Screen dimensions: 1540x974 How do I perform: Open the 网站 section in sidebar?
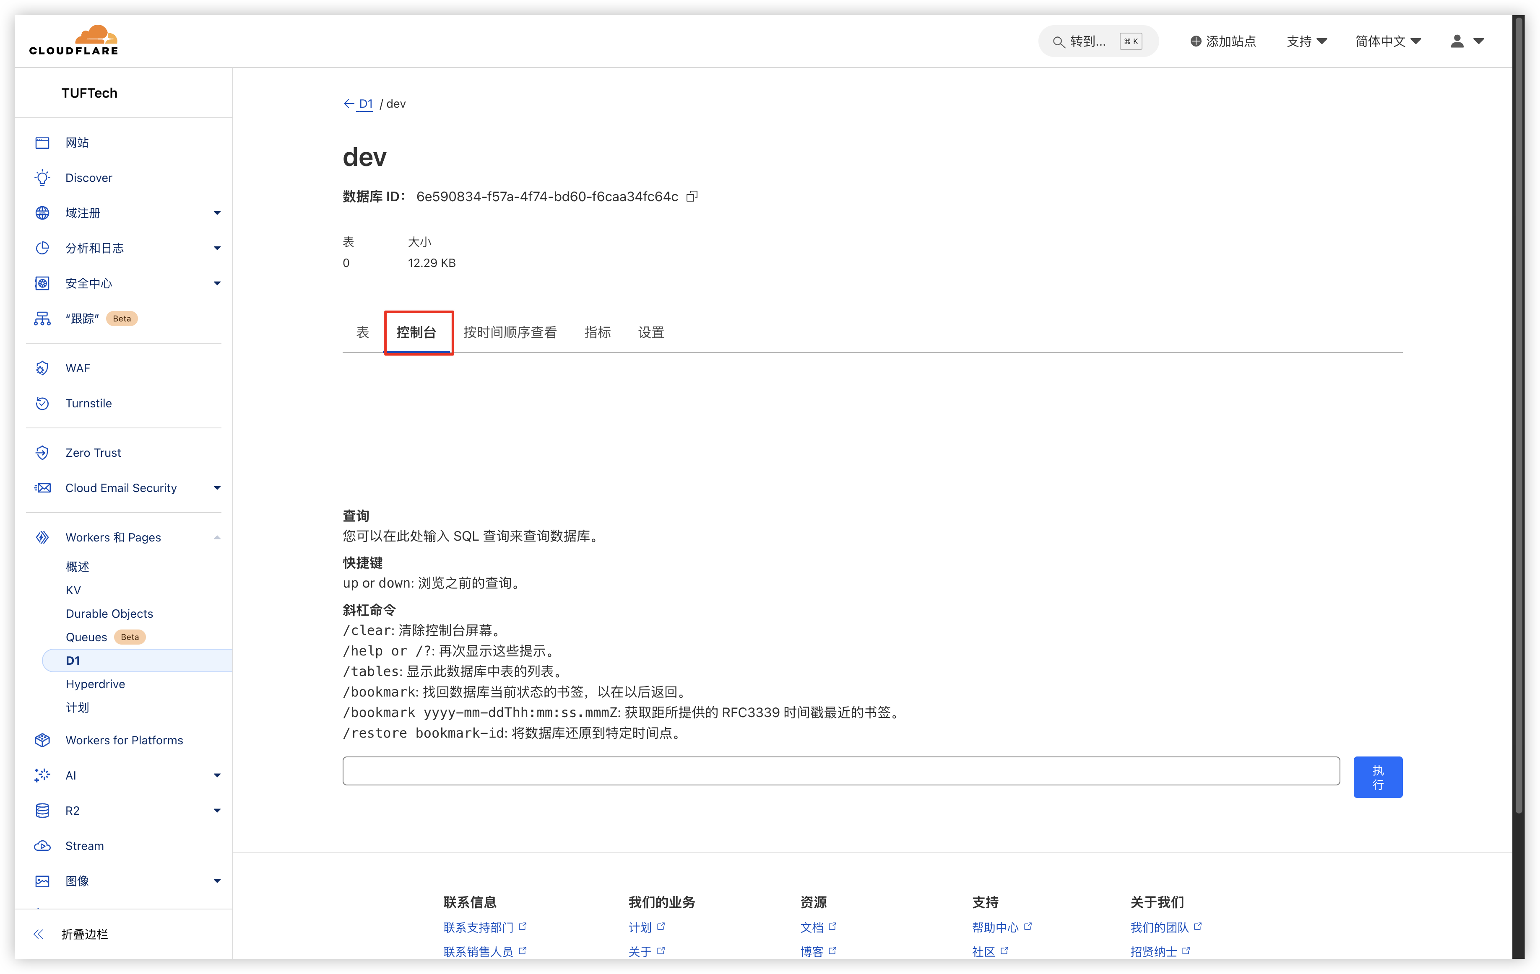pyautogui.click(x=77, y=142)
